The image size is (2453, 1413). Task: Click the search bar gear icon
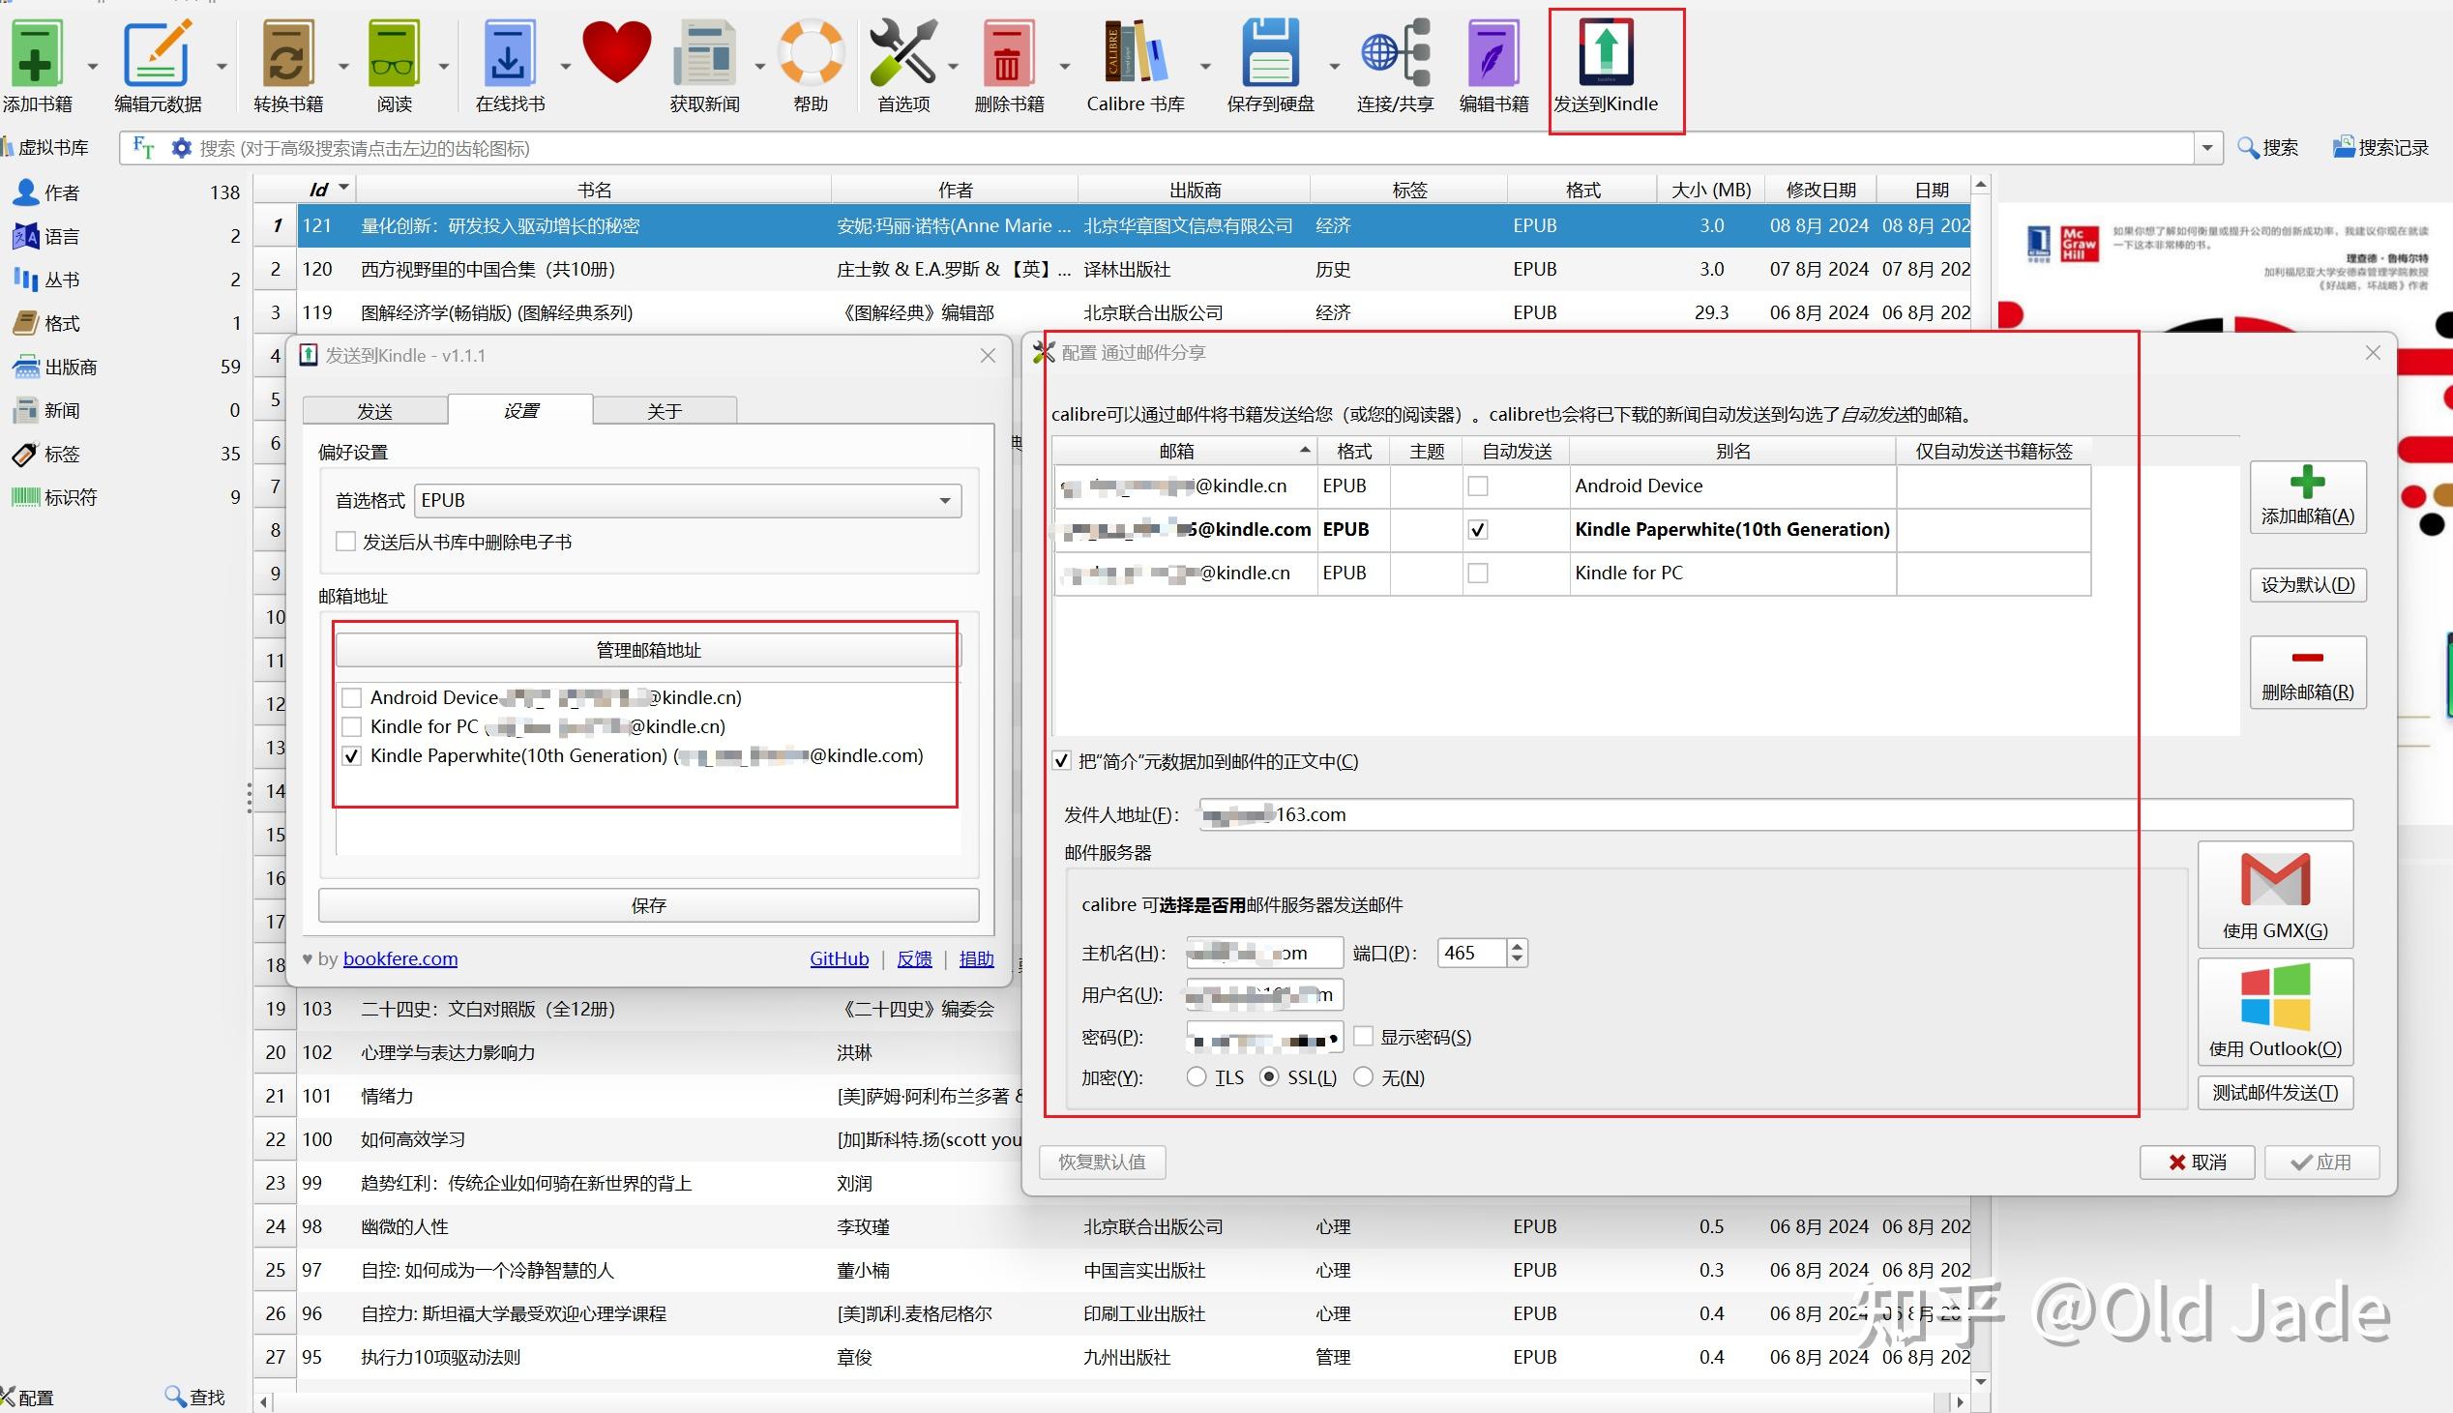pyautogui.click(x=181, y=148)
